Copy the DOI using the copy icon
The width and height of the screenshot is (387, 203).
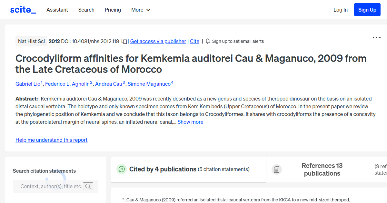pos(124,41)
